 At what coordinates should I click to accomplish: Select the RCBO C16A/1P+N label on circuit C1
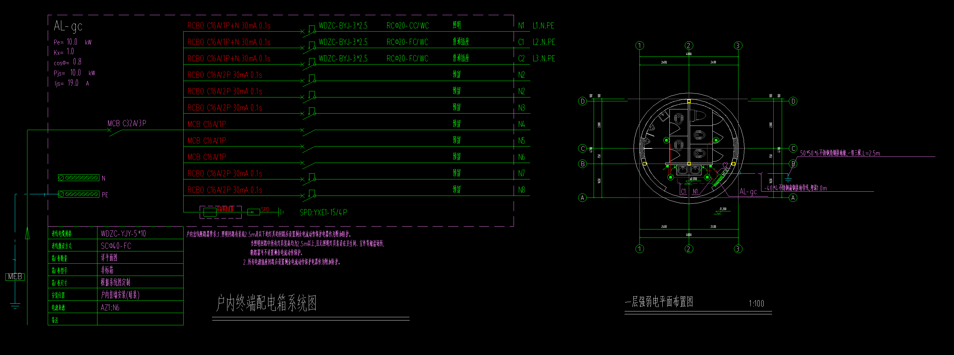coord(229,42)
